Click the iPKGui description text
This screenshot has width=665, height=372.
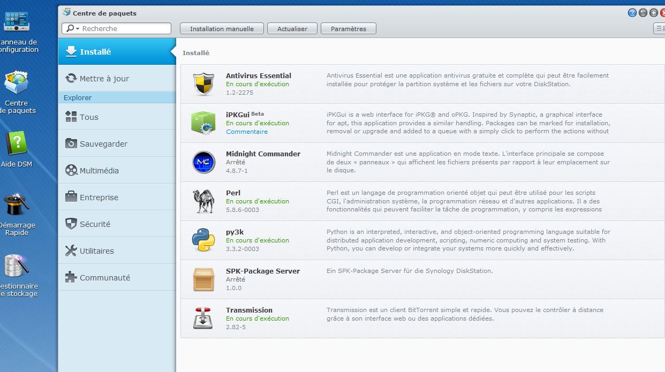(x=468, y=123)
